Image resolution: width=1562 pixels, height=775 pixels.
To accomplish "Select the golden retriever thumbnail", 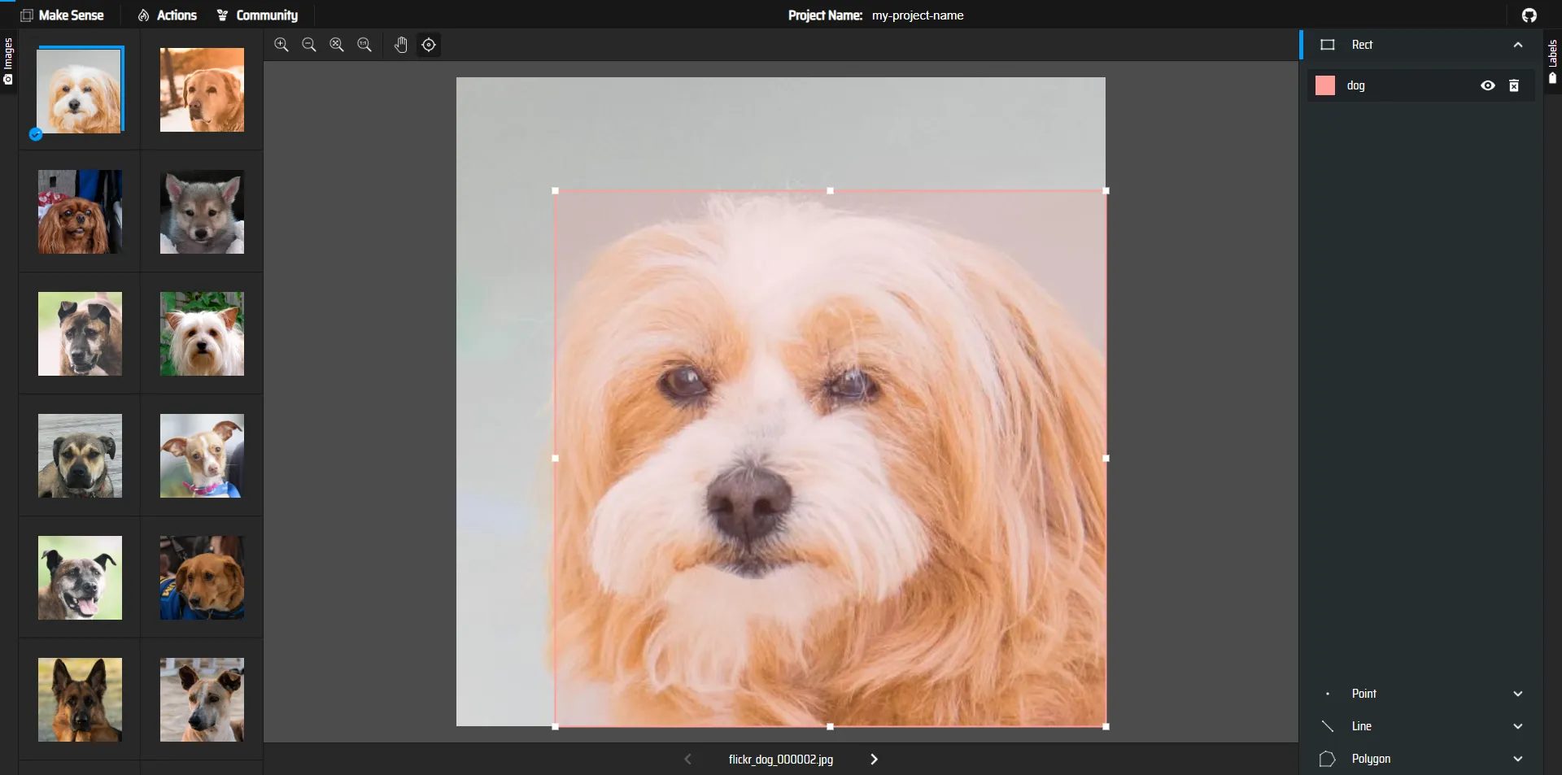I will click(x=202, y=89).
